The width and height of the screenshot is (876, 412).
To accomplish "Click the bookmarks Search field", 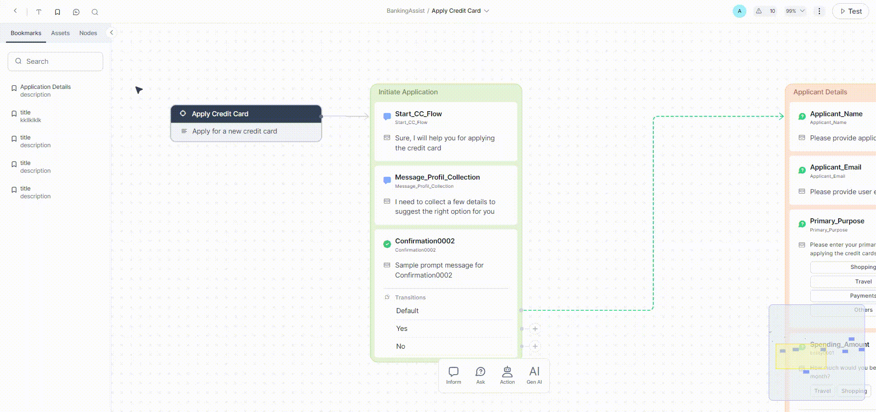I will tap(56, 62).
